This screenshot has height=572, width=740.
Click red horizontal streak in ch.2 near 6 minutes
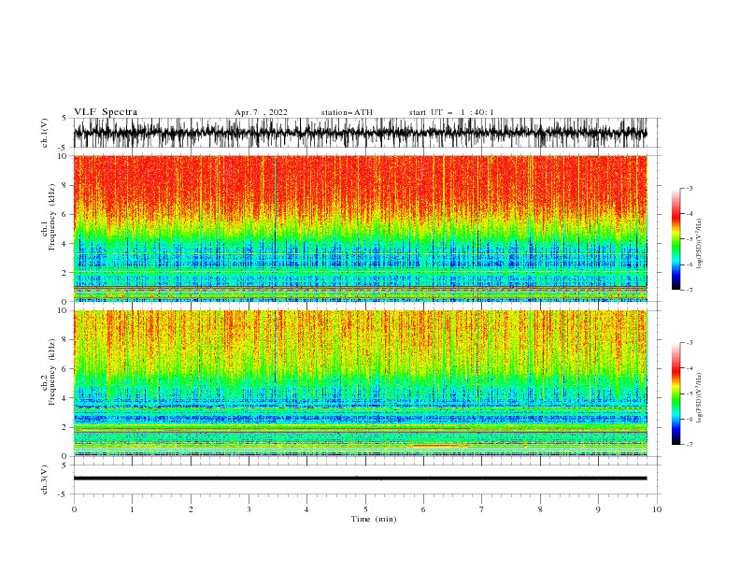tap(438, 446)
